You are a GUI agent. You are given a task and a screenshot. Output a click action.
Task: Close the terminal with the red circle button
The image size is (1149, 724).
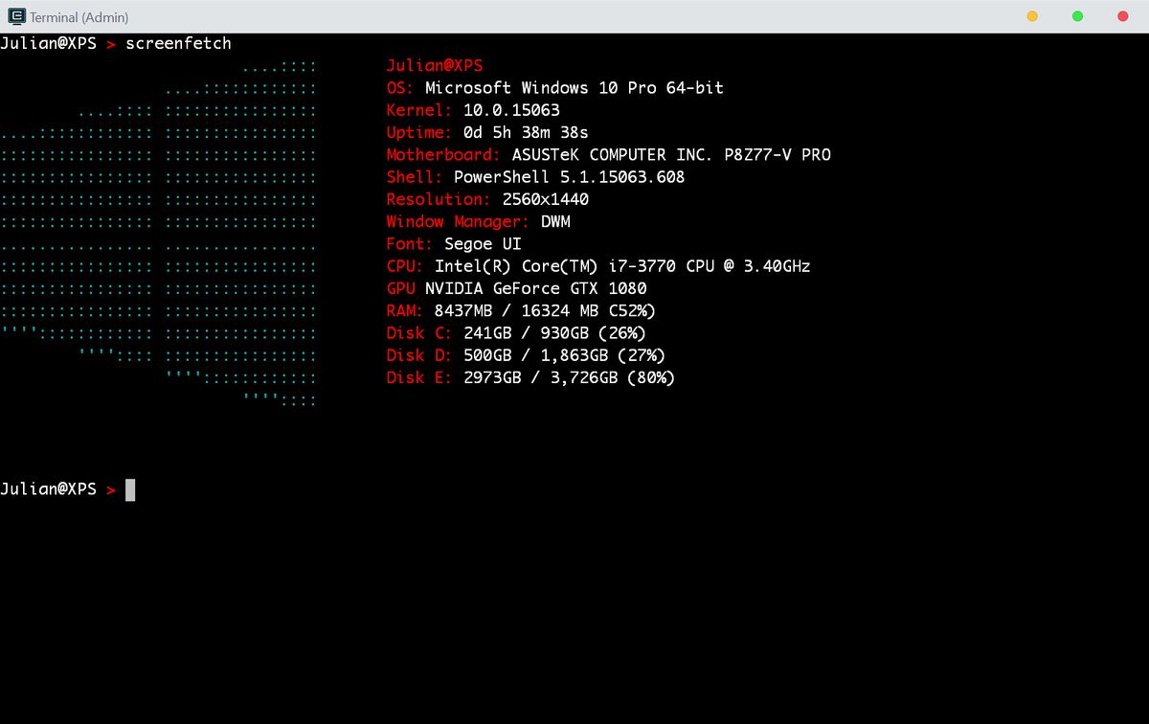[x=1123, y=16]
